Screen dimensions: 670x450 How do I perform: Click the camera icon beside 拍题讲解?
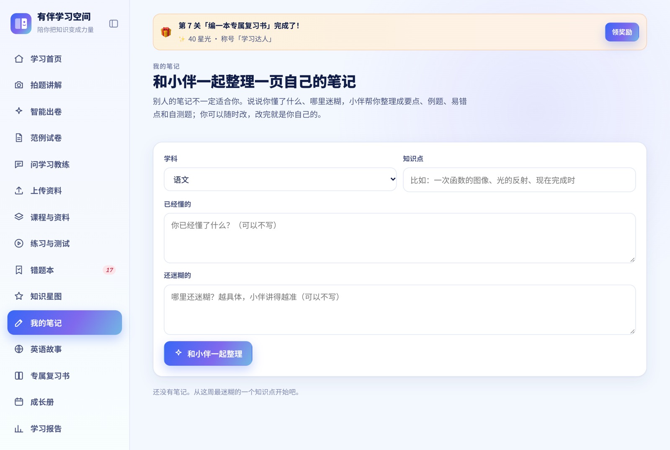pyautogui.click(x=19, y=85)
